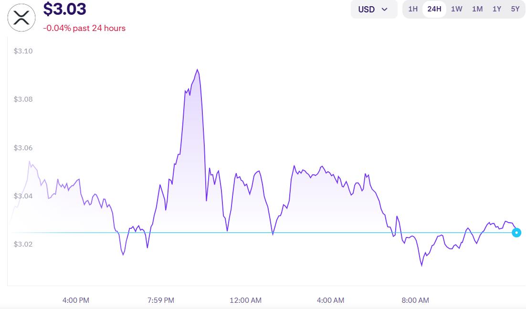The image size is (526, 309).
Task: Select the 5Y chart range
Action: coord(515,9)
